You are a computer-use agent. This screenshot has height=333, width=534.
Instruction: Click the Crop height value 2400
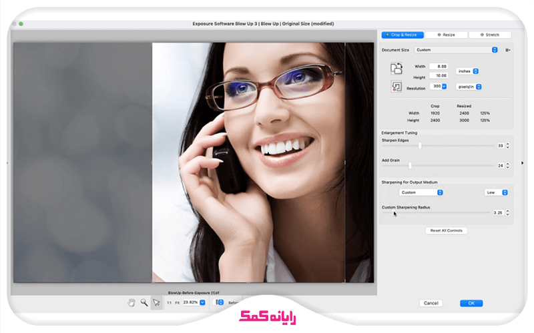[x=435, y=121]
